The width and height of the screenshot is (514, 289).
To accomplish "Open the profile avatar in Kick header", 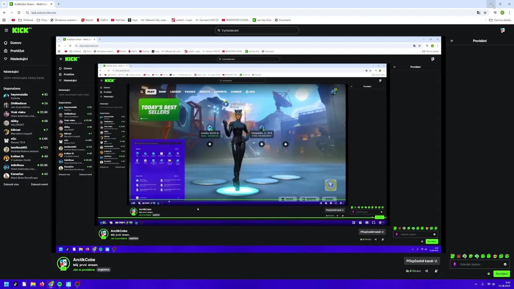I will (502, 30).
